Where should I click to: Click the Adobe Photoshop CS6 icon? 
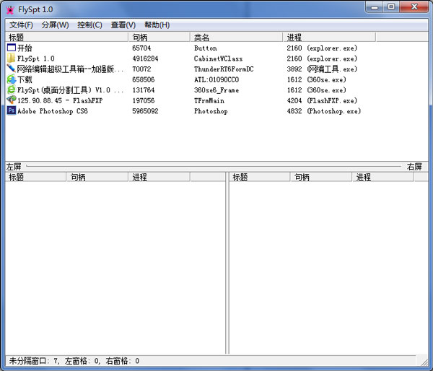[x=12, y=111]
